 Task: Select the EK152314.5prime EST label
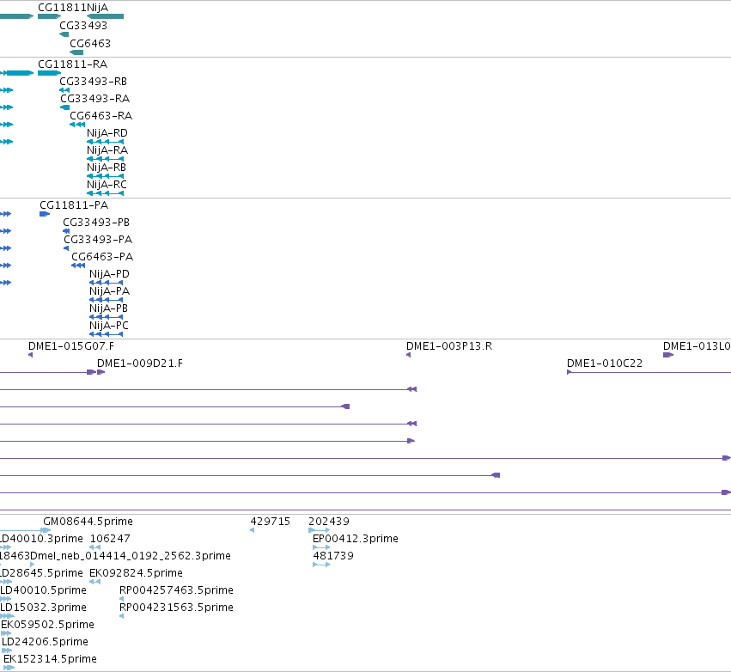coord(50,659)
